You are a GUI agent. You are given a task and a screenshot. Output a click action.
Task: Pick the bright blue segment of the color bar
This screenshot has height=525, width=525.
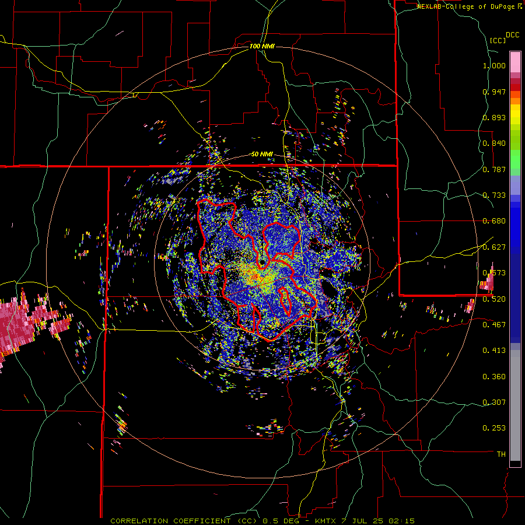[515, 228]
